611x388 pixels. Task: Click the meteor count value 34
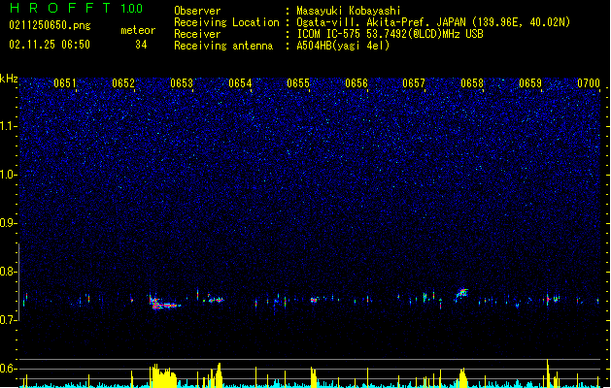point(141,45)
